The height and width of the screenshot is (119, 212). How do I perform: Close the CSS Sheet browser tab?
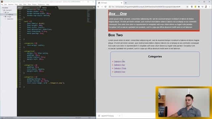pos(122,3)
